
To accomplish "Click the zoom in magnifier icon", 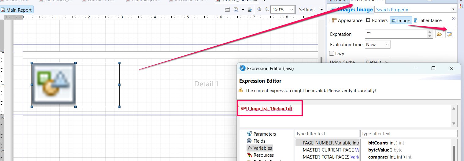I will coord(259,9).
